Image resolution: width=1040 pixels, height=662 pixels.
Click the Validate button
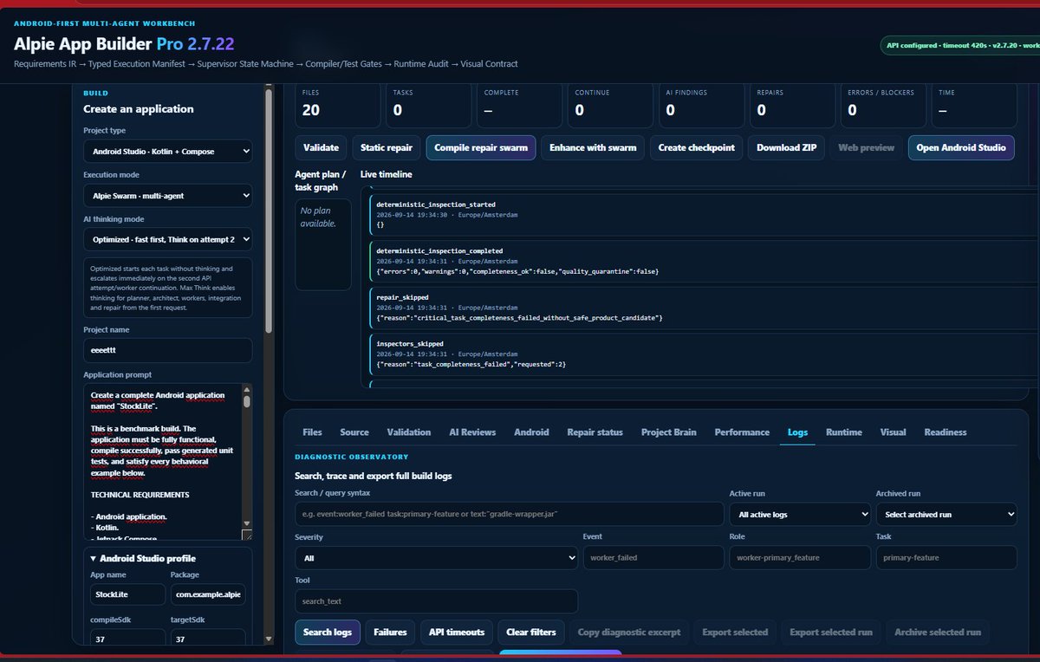tap(321, 147)
